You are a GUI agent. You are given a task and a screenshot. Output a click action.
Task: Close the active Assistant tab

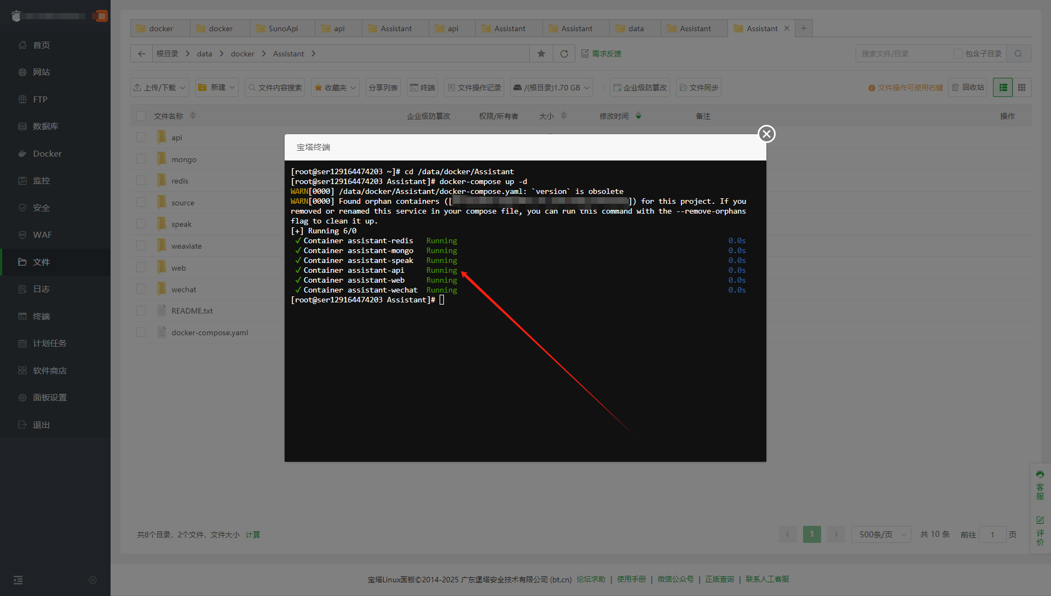pyautogui.click(x=787, y=28)
